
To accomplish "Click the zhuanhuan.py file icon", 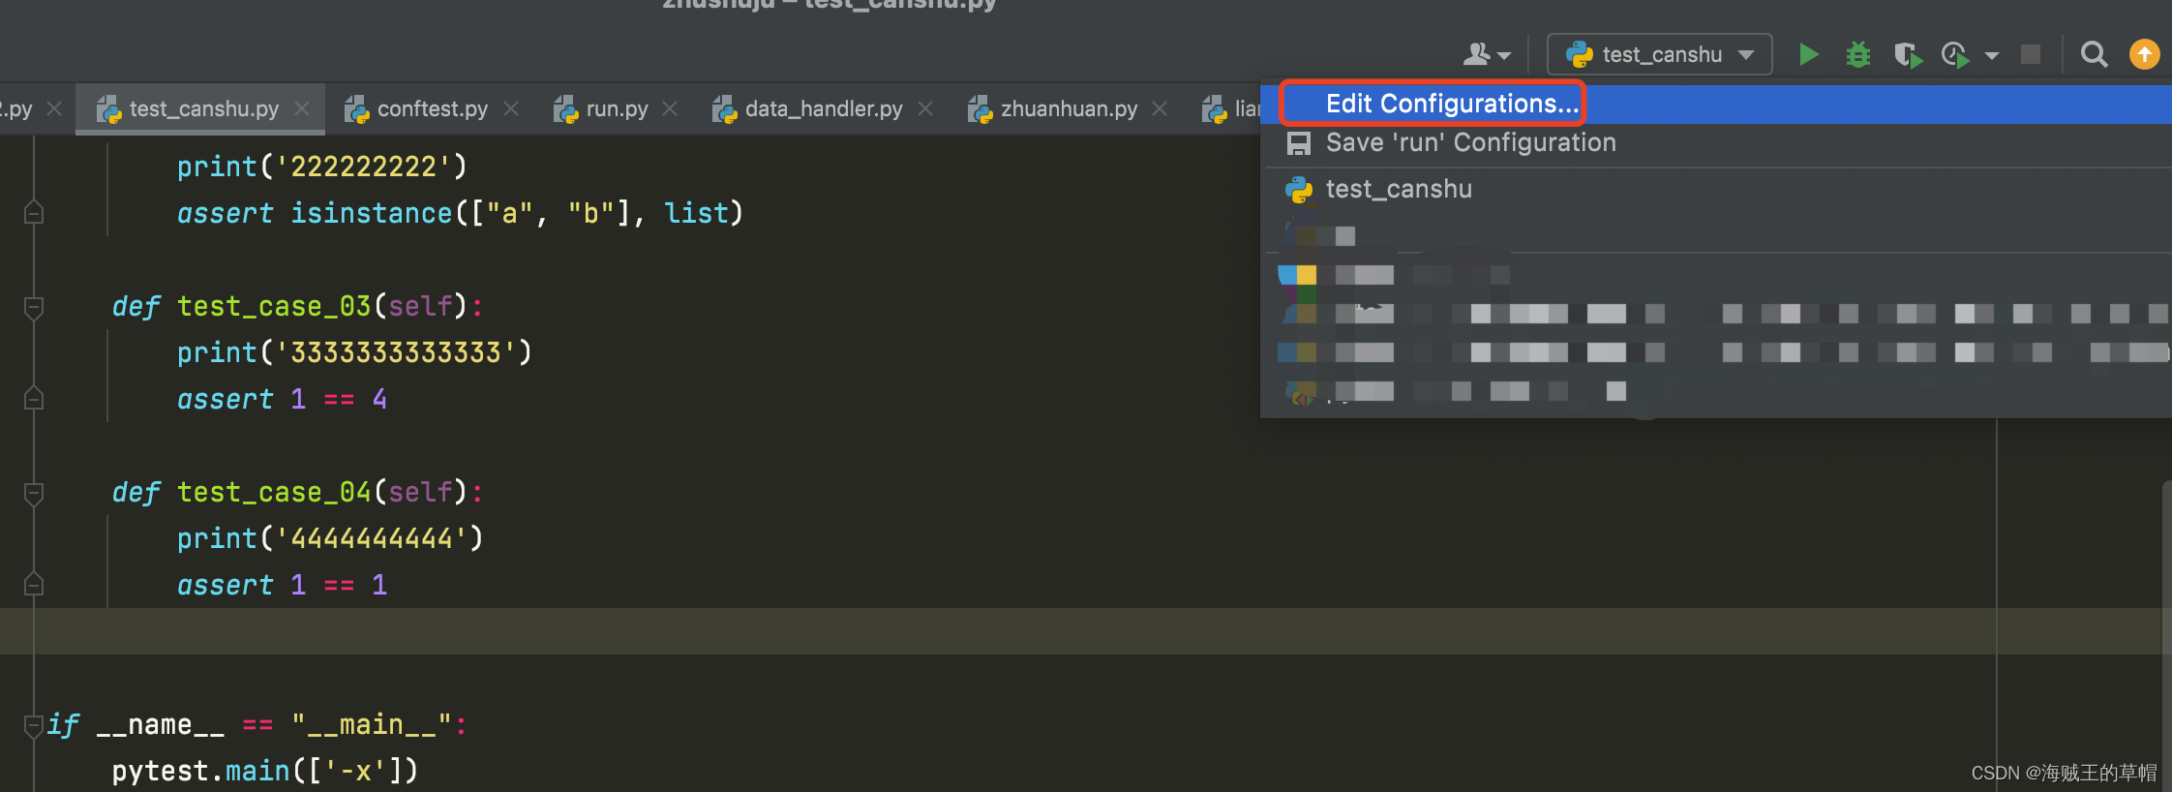I will (980, 109).
